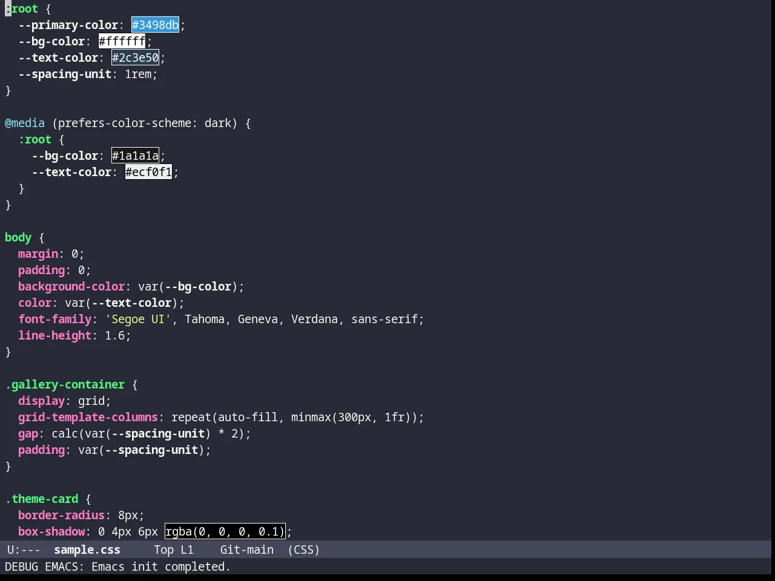The image size is (775, 581).
Task: Click Tahoma in the font-family list
Action: (x=205, y=319)
